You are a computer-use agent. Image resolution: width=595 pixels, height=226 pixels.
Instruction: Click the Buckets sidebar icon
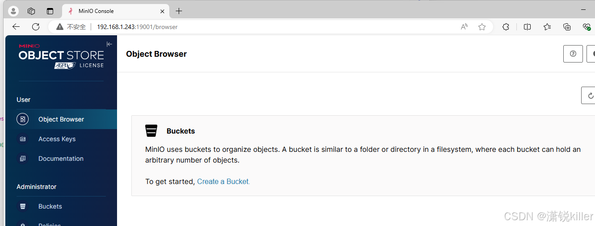pos(23,206)
